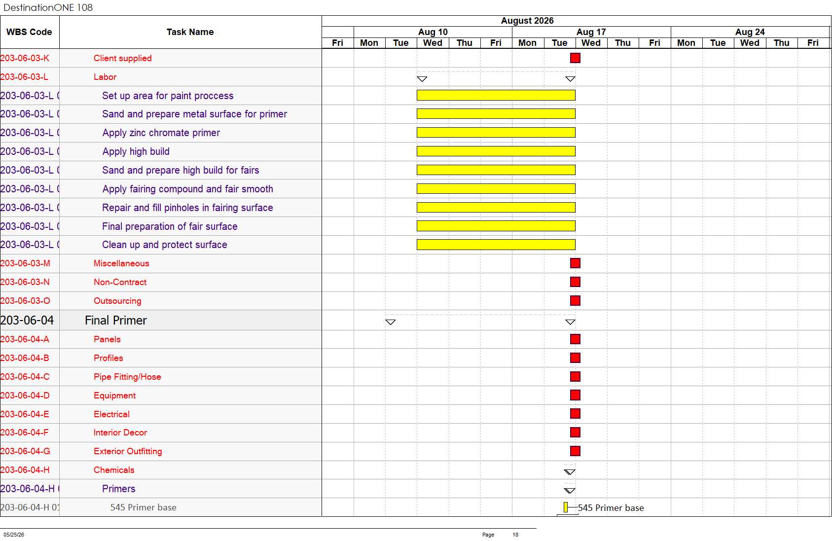Click the 05/25/26 footer date

point(14,535)
